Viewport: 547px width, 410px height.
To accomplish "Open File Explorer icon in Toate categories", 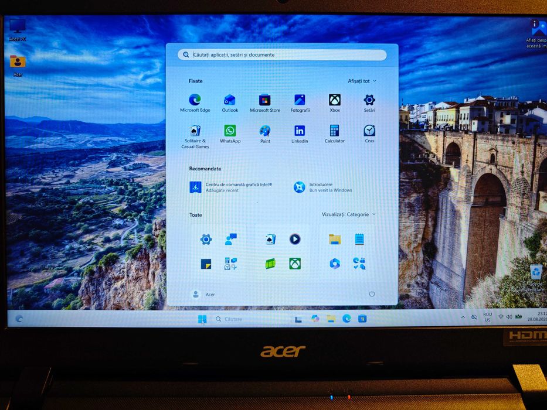I will click(x=335, y=240).
